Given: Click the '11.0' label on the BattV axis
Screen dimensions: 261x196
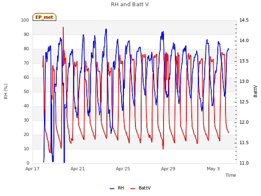Looking at the screenshot, I should tap(244, 163).
